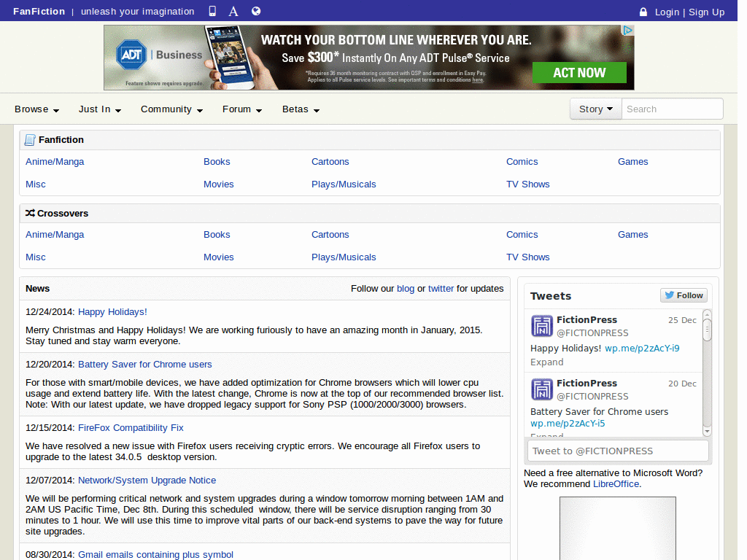Open Crossovers Movies category
Viewport: 747px width, 560px height.
[x=219, y=257]
